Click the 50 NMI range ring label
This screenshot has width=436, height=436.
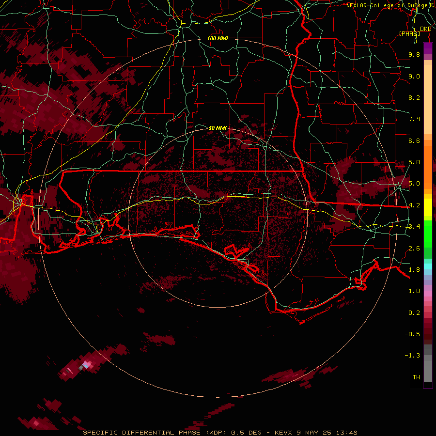[x=218, y=128]
